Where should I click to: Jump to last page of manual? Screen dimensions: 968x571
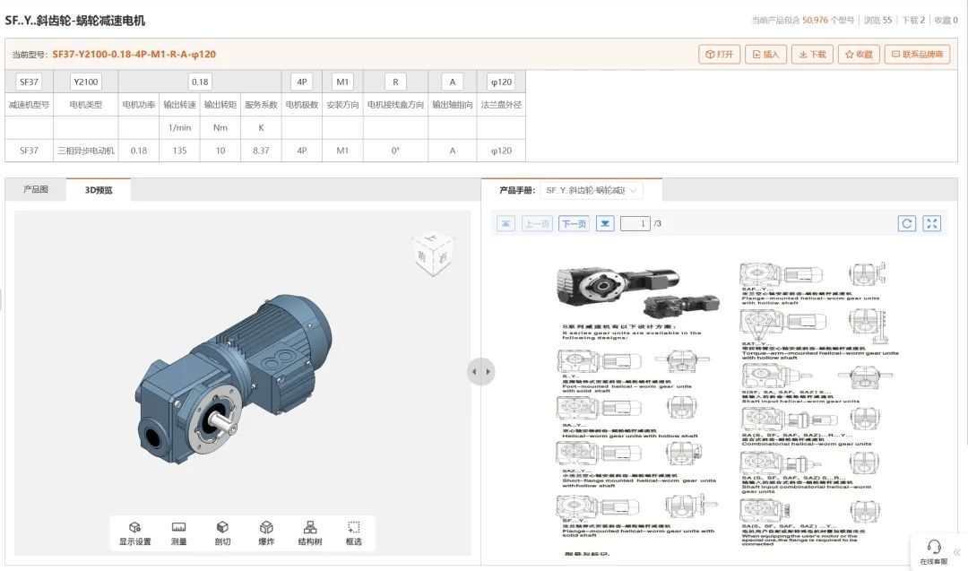[x=605, y=223]
